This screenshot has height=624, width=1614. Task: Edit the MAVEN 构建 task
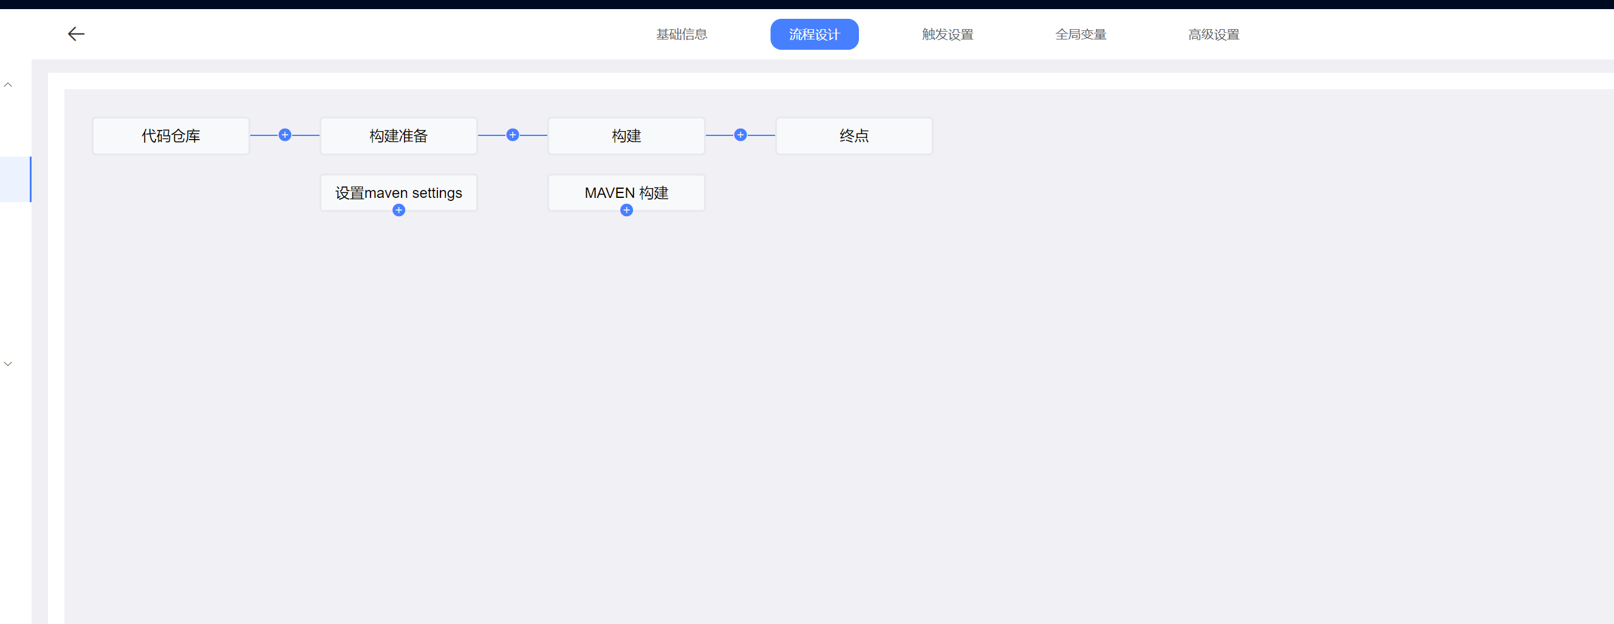626,193
